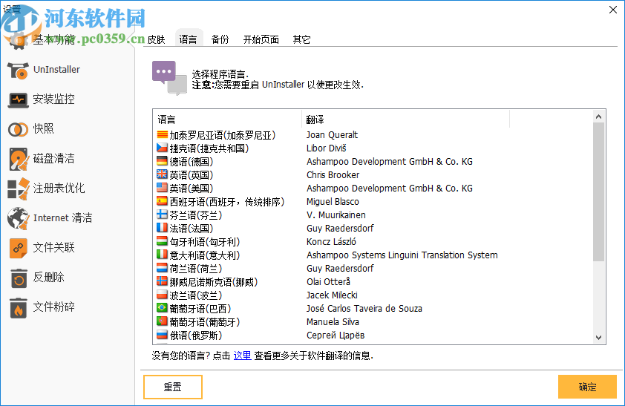The height and width of the screenshot is (406, 625).
Task: Click translator name Miguel Blasco
Action: [333, 202]
